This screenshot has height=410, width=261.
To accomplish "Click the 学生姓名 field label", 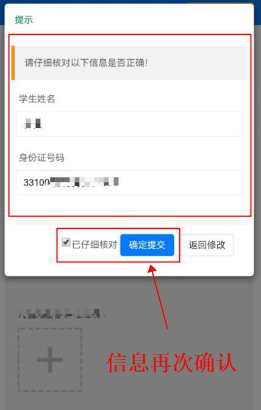I will coord(37,99).
